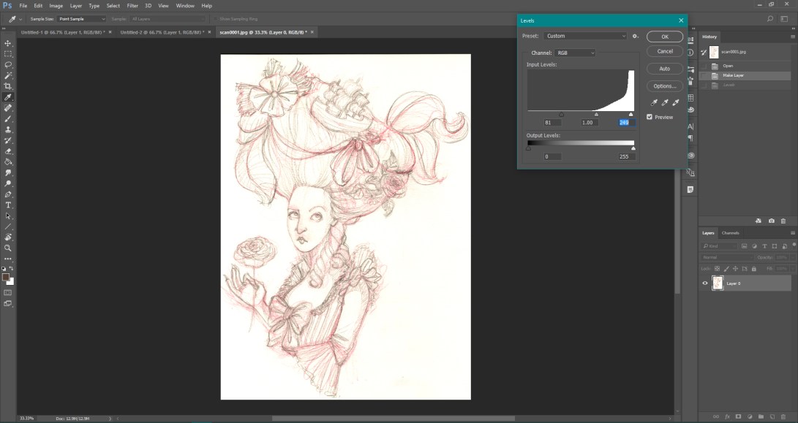798x423 pixels.
Task: Expand the Channel RGB dropdown
Action: click(575, 53)
